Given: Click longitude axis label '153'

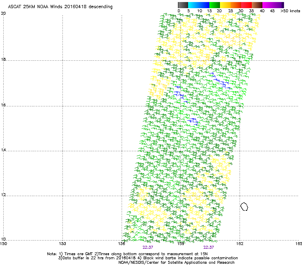Looking at the screenshot, I should pos(62,244).
